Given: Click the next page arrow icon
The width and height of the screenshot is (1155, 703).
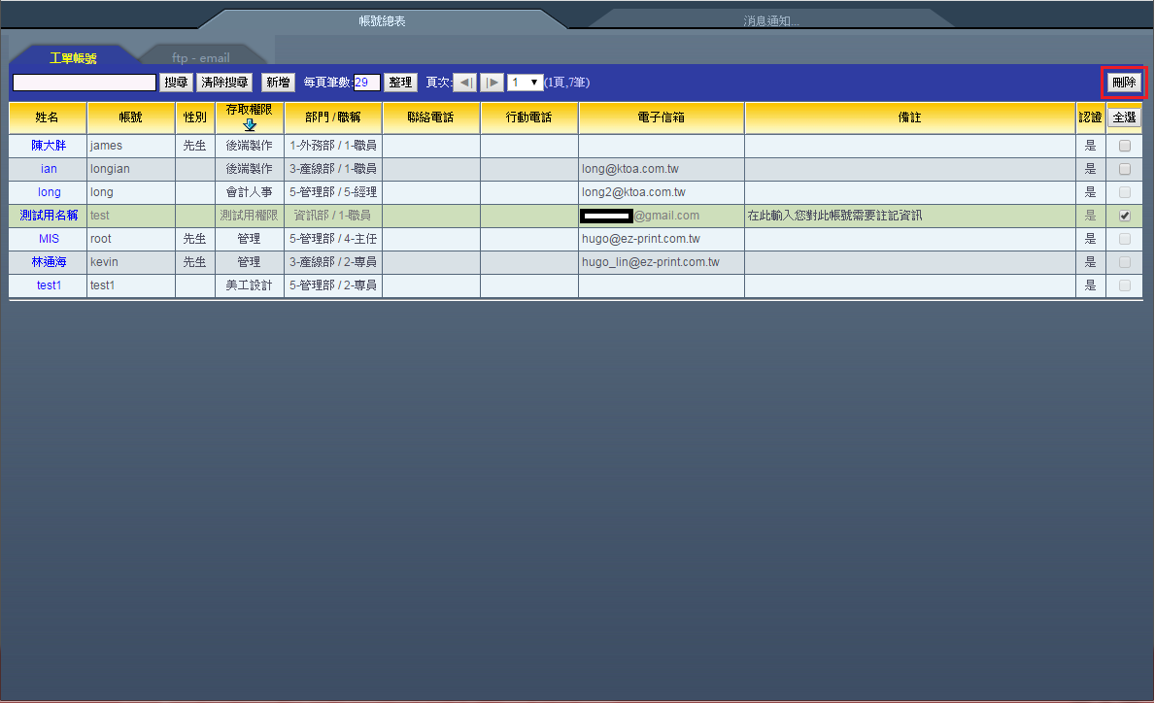Looking at the screenshot, I should click(493, 83).
